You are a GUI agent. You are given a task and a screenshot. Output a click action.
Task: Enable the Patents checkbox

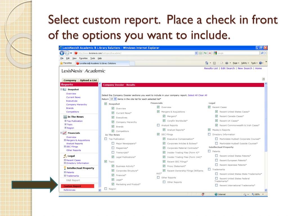[209, 151]
